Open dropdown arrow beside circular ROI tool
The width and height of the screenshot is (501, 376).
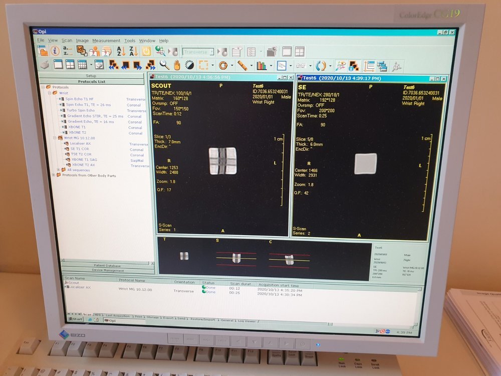[x=232, y=66]
